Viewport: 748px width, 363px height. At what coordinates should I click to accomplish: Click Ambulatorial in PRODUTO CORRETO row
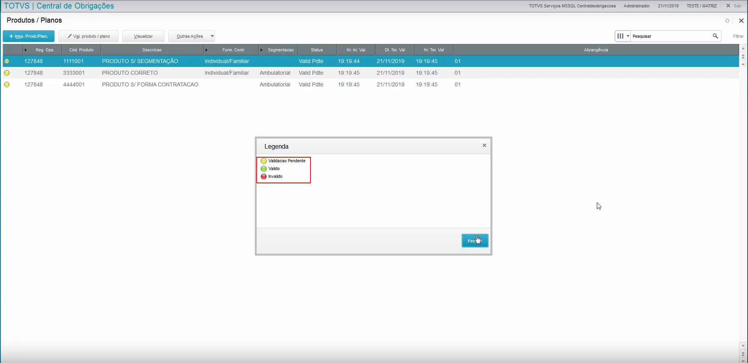coord(275,73)
